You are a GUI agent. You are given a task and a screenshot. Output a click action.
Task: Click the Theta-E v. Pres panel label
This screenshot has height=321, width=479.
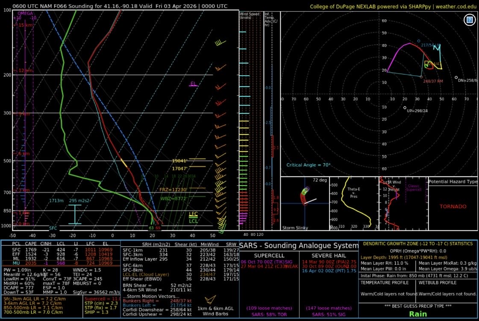(353, 193)
